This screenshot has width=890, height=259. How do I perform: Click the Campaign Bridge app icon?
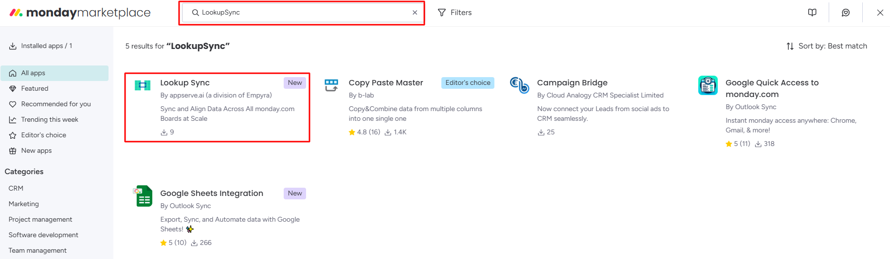pos(519,85)
